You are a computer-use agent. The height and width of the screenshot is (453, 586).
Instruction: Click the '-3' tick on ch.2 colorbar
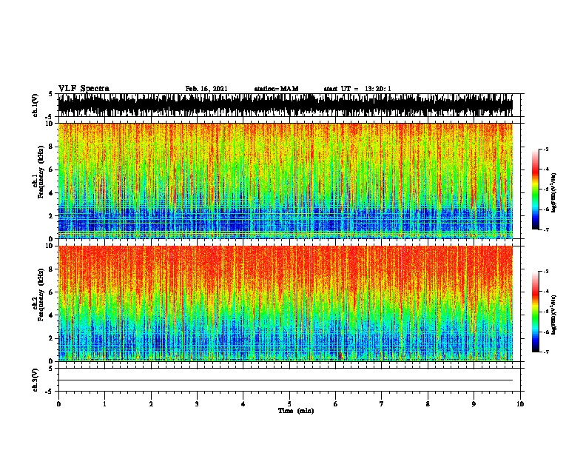pos(546,272)
